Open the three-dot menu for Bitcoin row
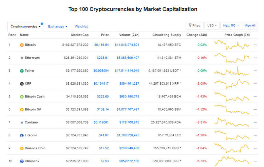This screenshot has width=264, height=167. 255,45
